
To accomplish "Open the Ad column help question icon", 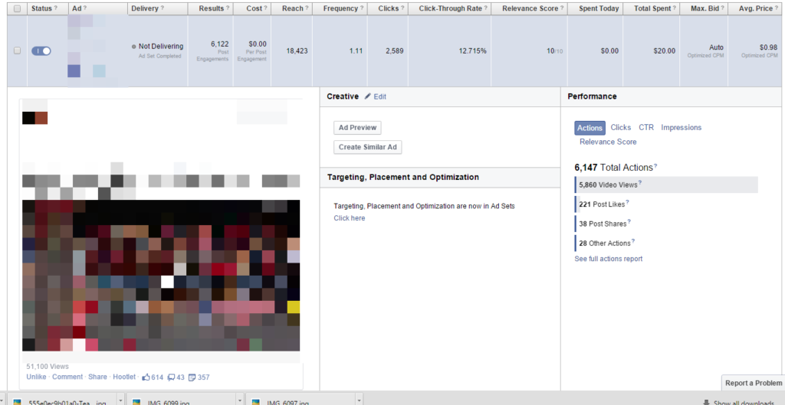I will coord(84,8).
